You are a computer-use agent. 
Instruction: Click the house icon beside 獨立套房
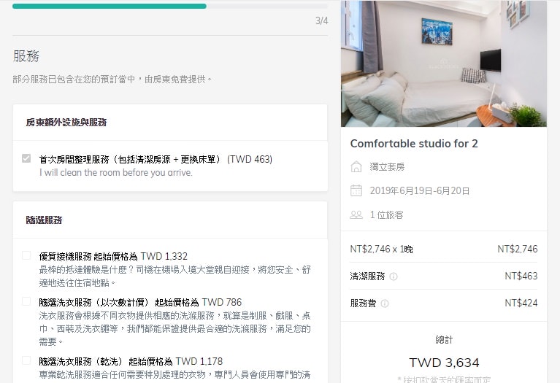point(356,167)
